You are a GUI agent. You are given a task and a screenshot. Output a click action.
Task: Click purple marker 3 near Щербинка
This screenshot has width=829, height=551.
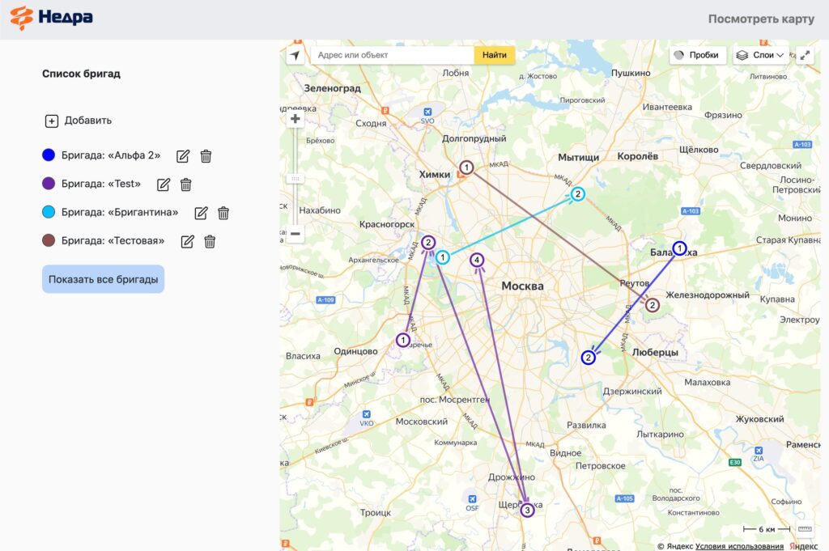click(x=527, y=511)
